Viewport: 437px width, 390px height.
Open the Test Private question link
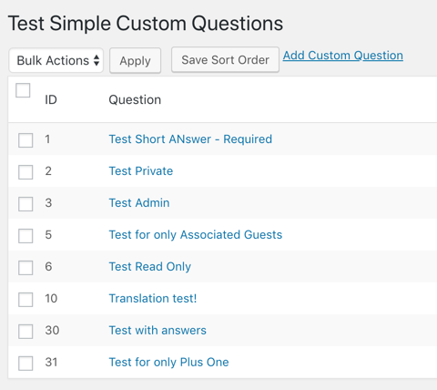tap(141, 171)
